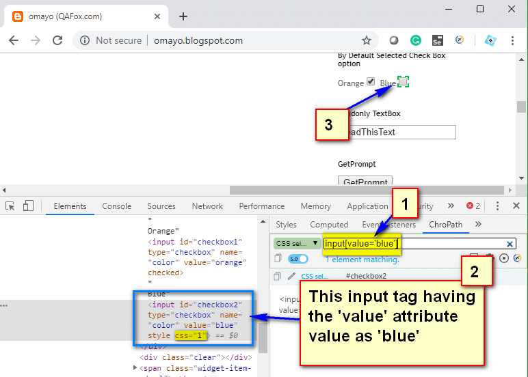
Task: Select the div class="clear" node
Action: pos(196,357)
